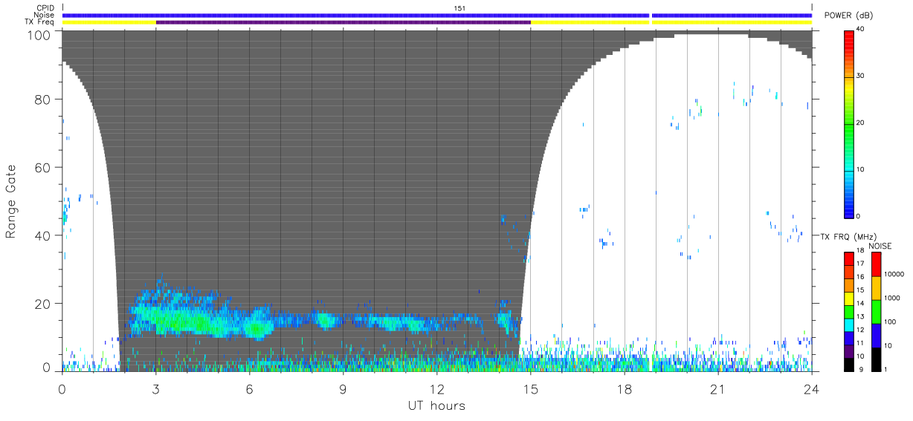
Task: Click the 100 label on NOISE scale
Action: pyautogui.click(x=890, y=322)
